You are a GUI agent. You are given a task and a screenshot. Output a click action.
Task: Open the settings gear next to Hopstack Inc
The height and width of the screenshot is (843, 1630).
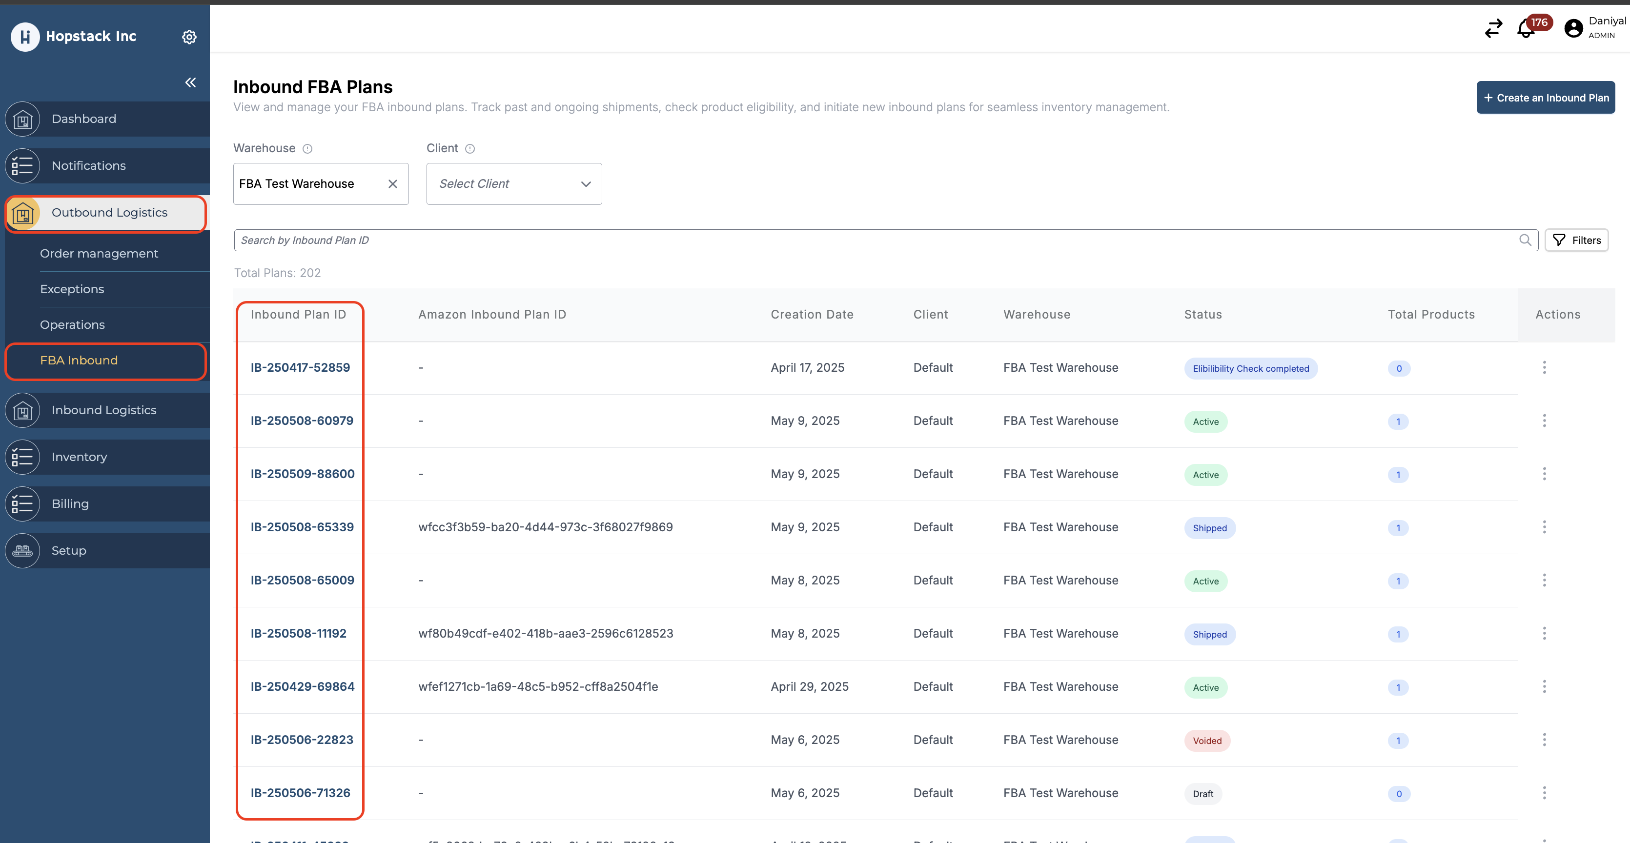pos(188,37)
